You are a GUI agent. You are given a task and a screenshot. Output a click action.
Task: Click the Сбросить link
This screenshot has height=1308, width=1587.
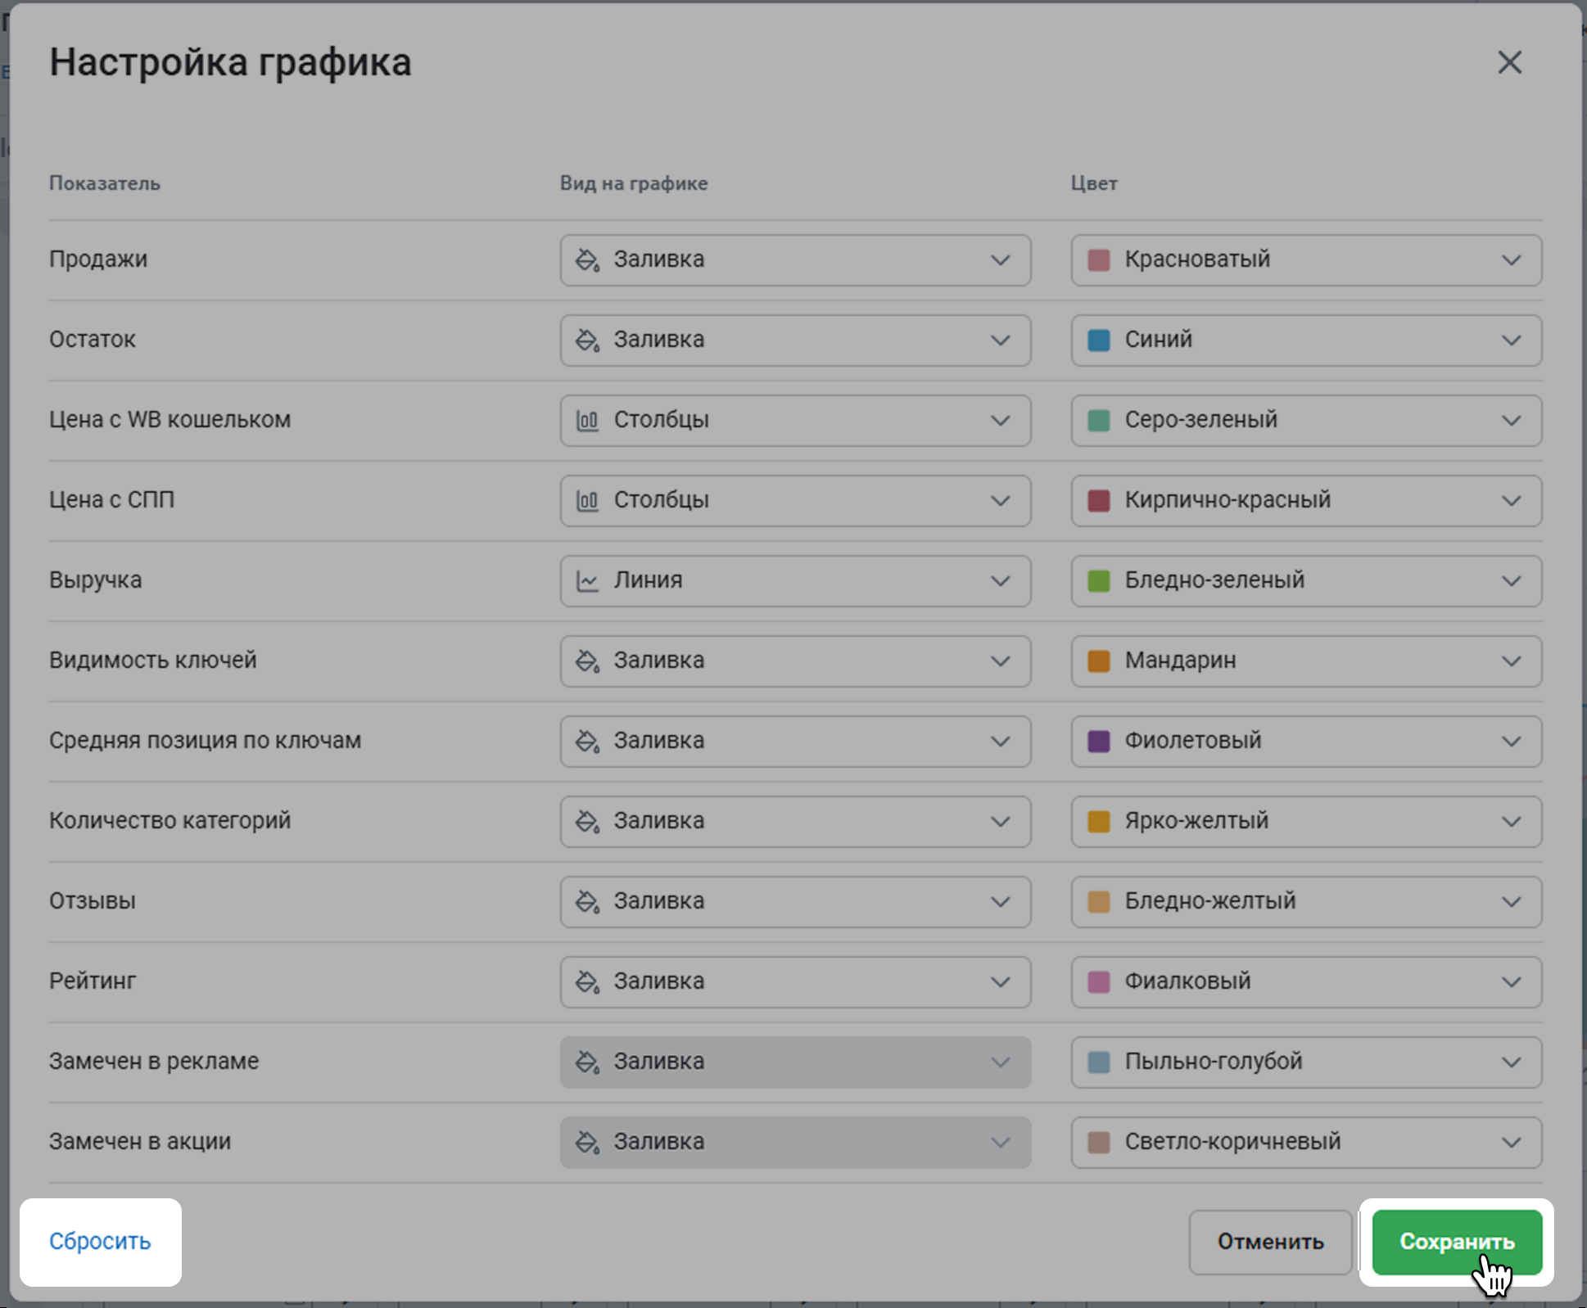pos(100,1242)
